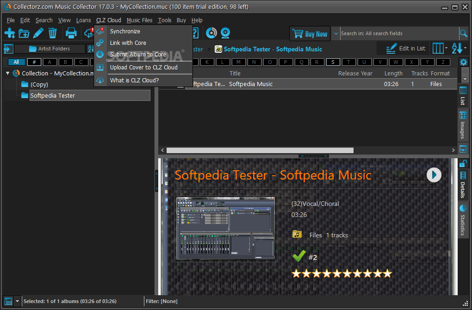This screenshot has height=310, width=472.
Task: Click the star rating row
Action: pos(342,273)
